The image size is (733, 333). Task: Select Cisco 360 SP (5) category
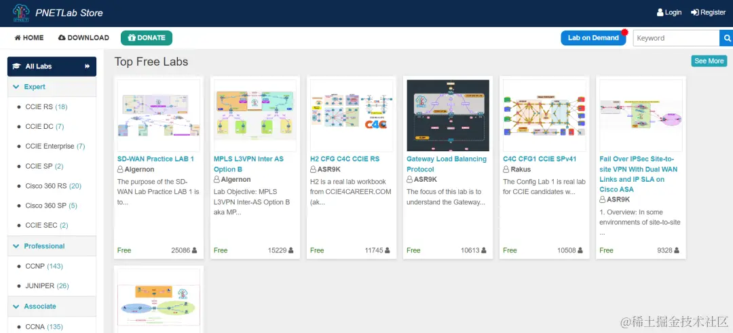coord(52,205)
